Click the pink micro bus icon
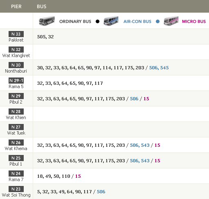Screen dimensions: 209x199 (x=171, y=21)
